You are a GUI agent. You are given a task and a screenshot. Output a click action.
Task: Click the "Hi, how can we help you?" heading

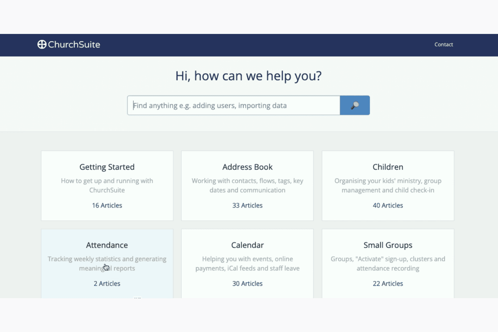[248, 76]
